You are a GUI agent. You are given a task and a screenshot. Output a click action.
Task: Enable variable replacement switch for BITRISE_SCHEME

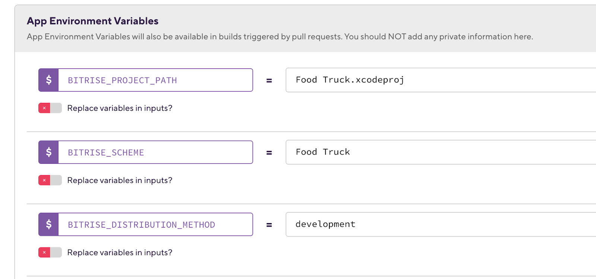coord(50,180)
